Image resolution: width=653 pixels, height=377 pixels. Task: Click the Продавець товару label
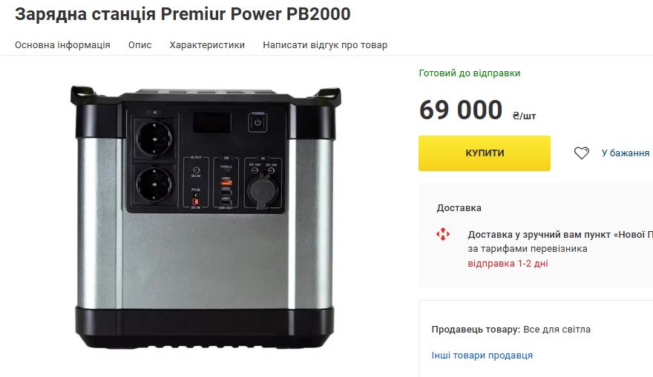click(475, 330)
